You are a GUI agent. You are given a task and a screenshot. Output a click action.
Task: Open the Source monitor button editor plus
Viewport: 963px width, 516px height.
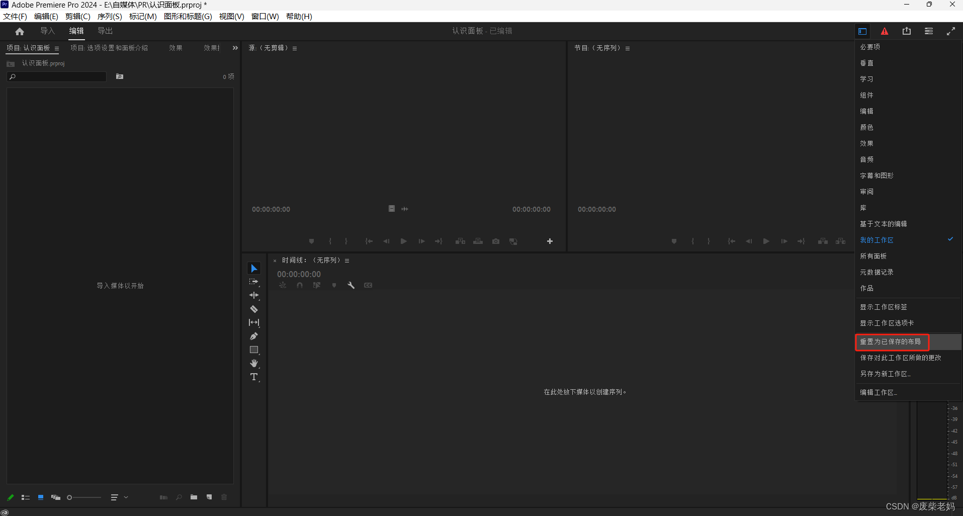coord(550,241)
